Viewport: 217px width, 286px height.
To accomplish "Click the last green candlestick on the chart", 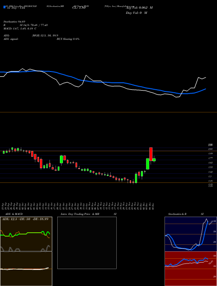I will (x=154, y=159).
